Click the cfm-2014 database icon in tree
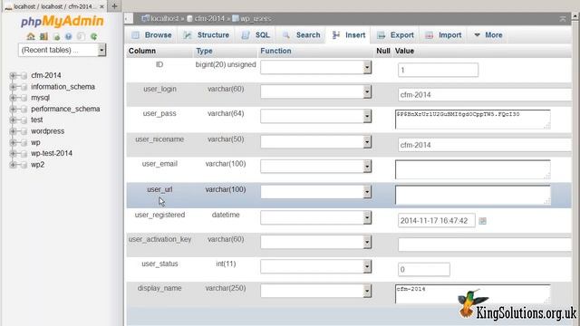 point(24,75)
